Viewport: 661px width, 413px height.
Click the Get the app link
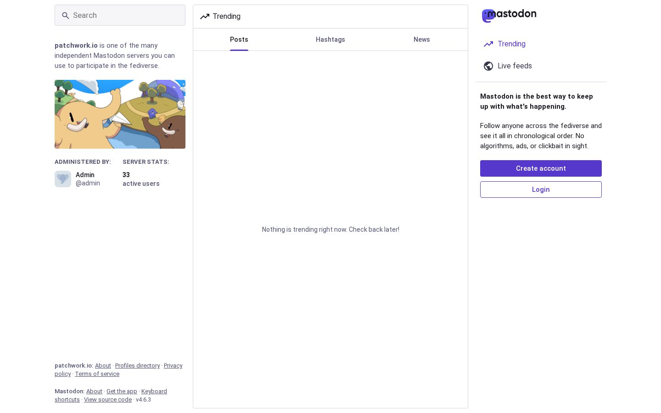[122, 391]
